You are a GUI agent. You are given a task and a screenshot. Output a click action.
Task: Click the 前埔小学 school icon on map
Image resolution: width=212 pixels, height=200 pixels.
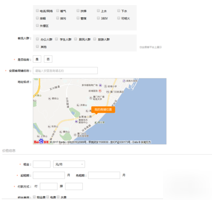(106, 86)
